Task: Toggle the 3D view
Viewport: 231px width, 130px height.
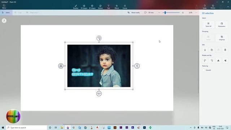Action: click(x=149, y=13)
